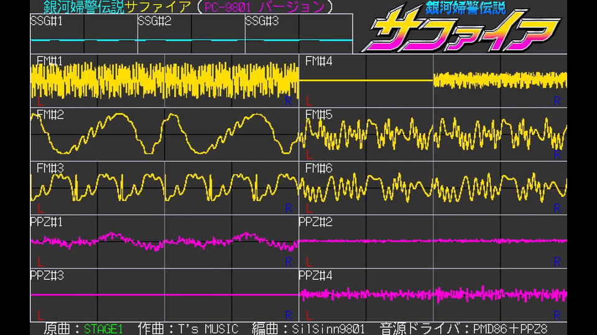The height and width of the screenshot is (335, 597).
Task: Select the FM#3 channel label
Action: [50, 168]
